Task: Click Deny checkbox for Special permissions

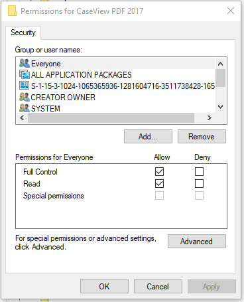Action: pyautogui.click(x=199, y=195)
